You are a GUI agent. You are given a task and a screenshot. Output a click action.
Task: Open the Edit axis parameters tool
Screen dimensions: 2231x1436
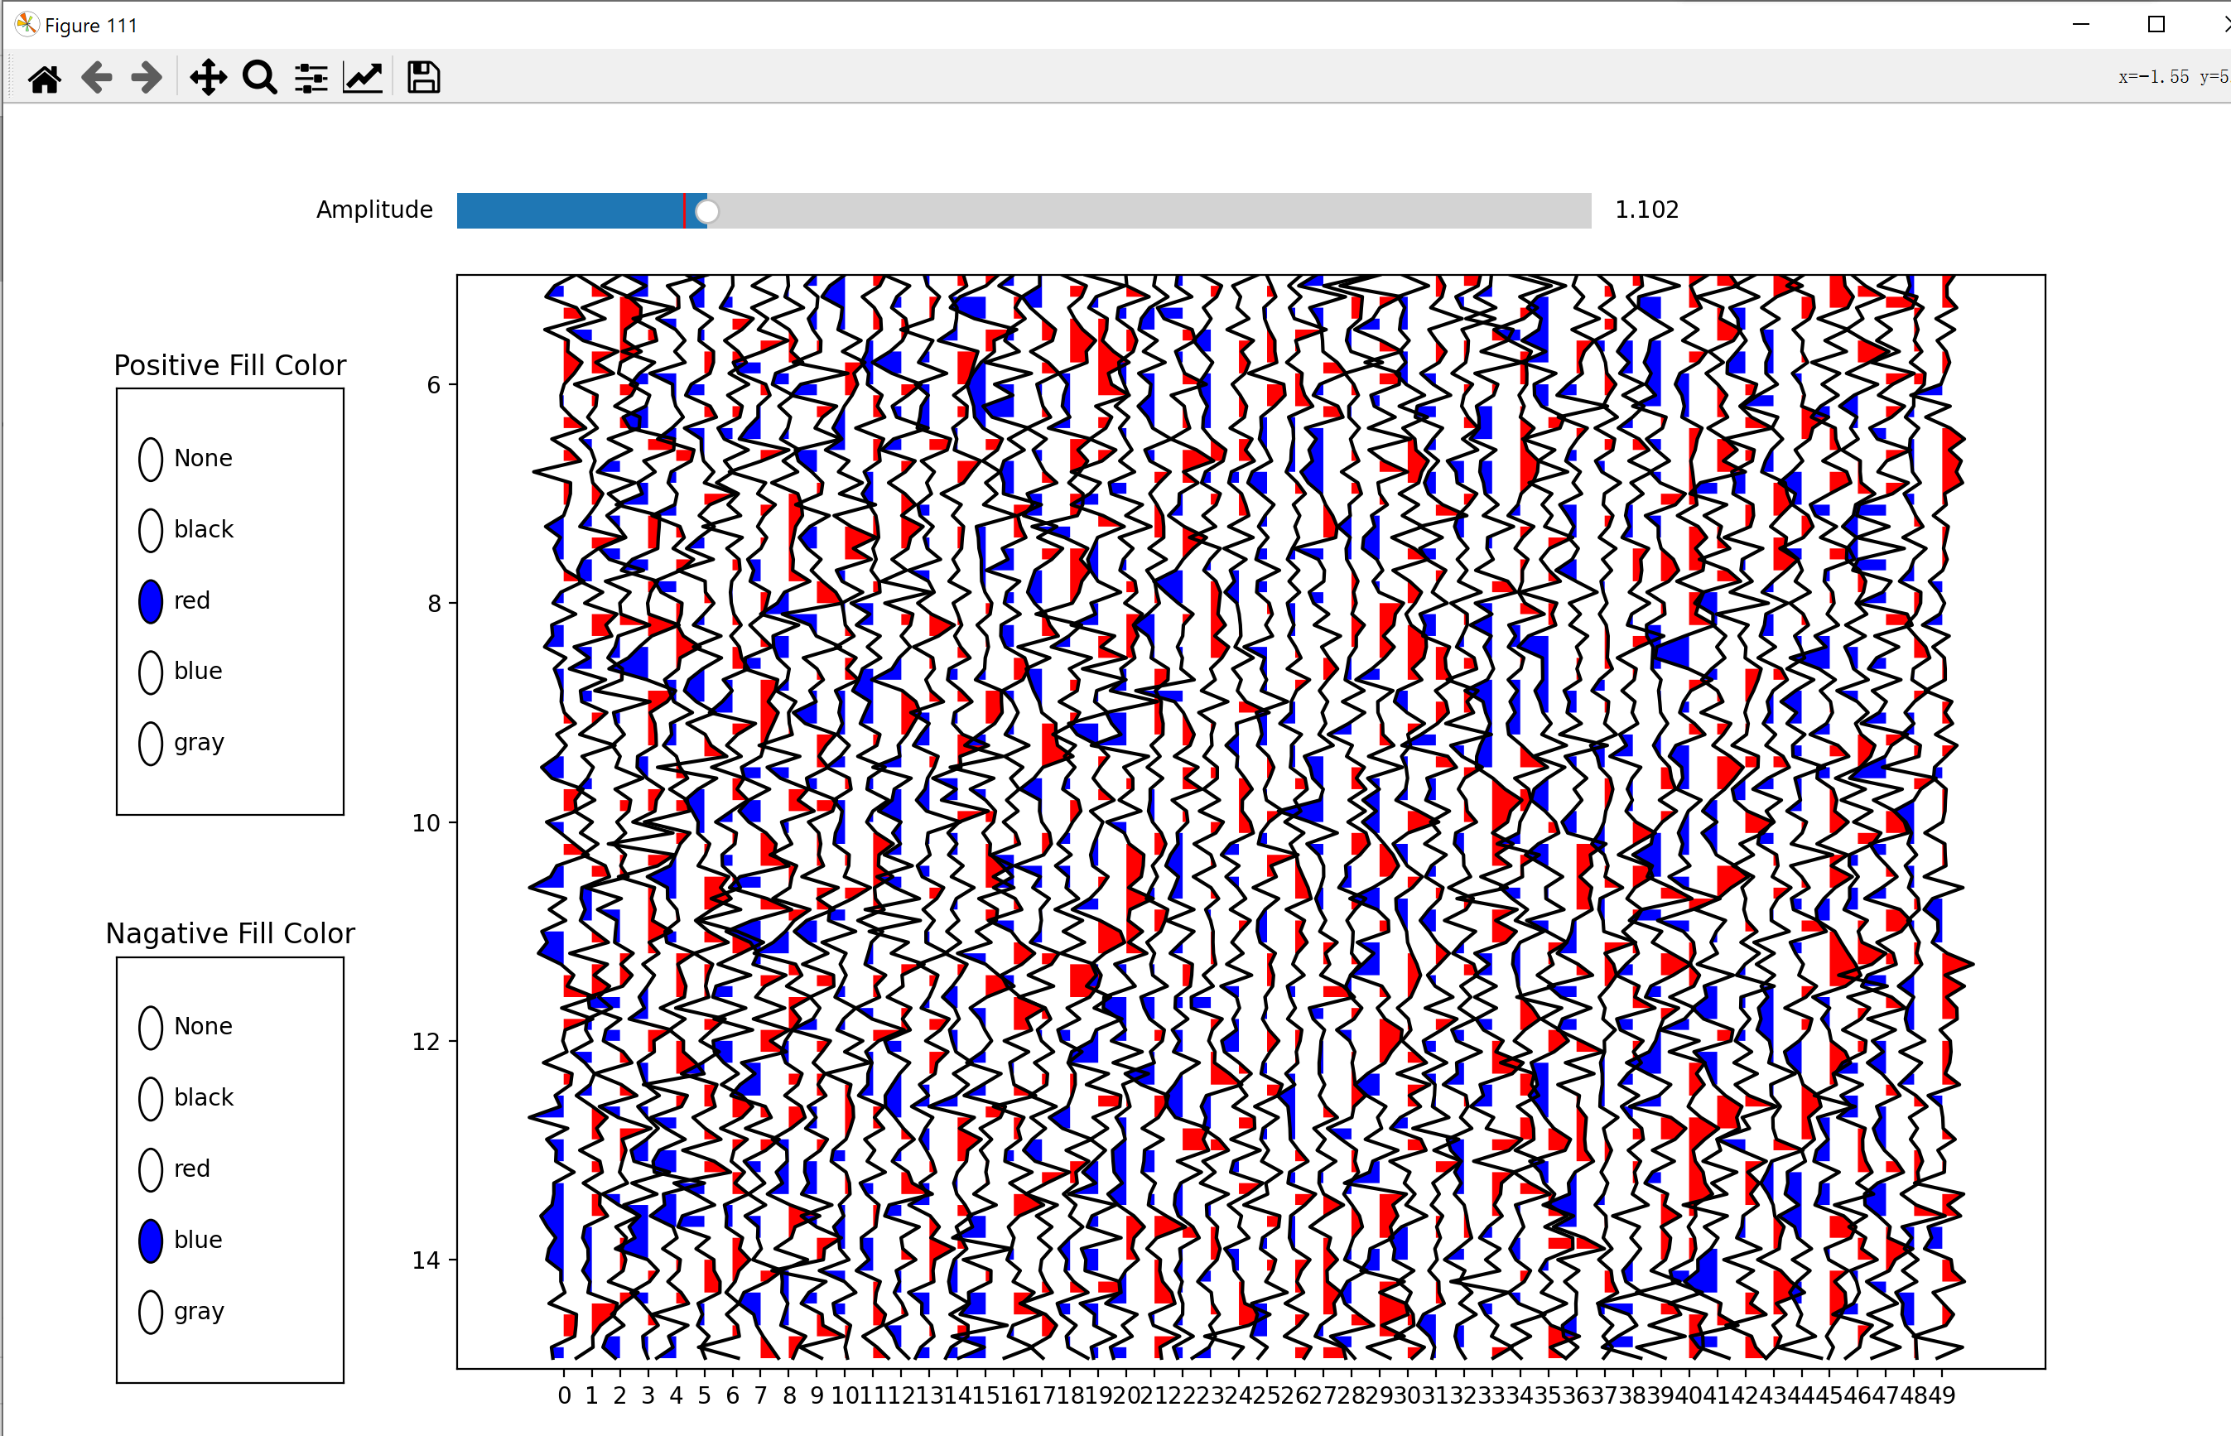click(363, 77)
